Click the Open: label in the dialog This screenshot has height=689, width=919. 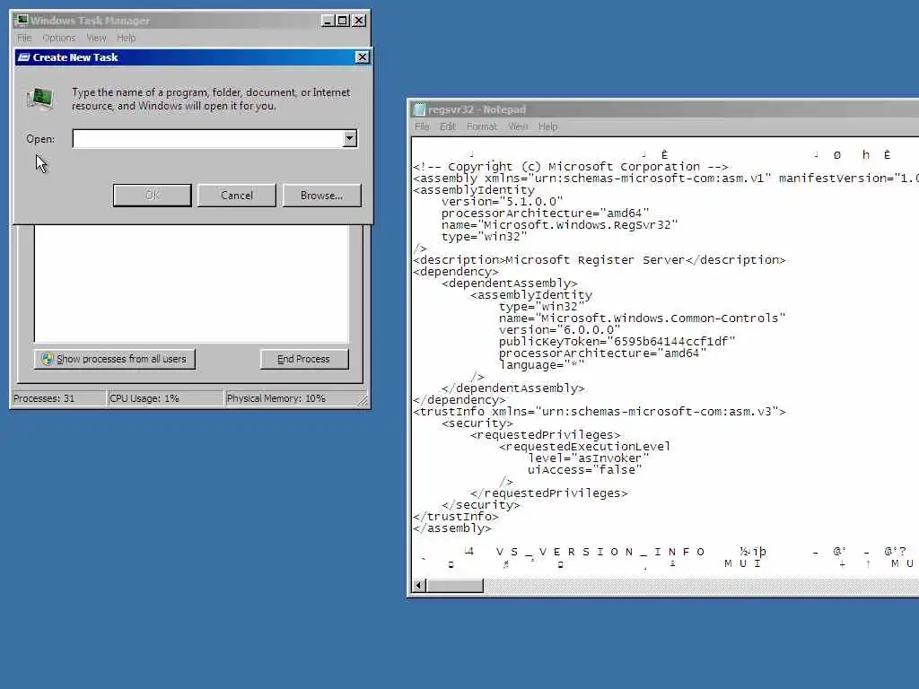[40, 139]
